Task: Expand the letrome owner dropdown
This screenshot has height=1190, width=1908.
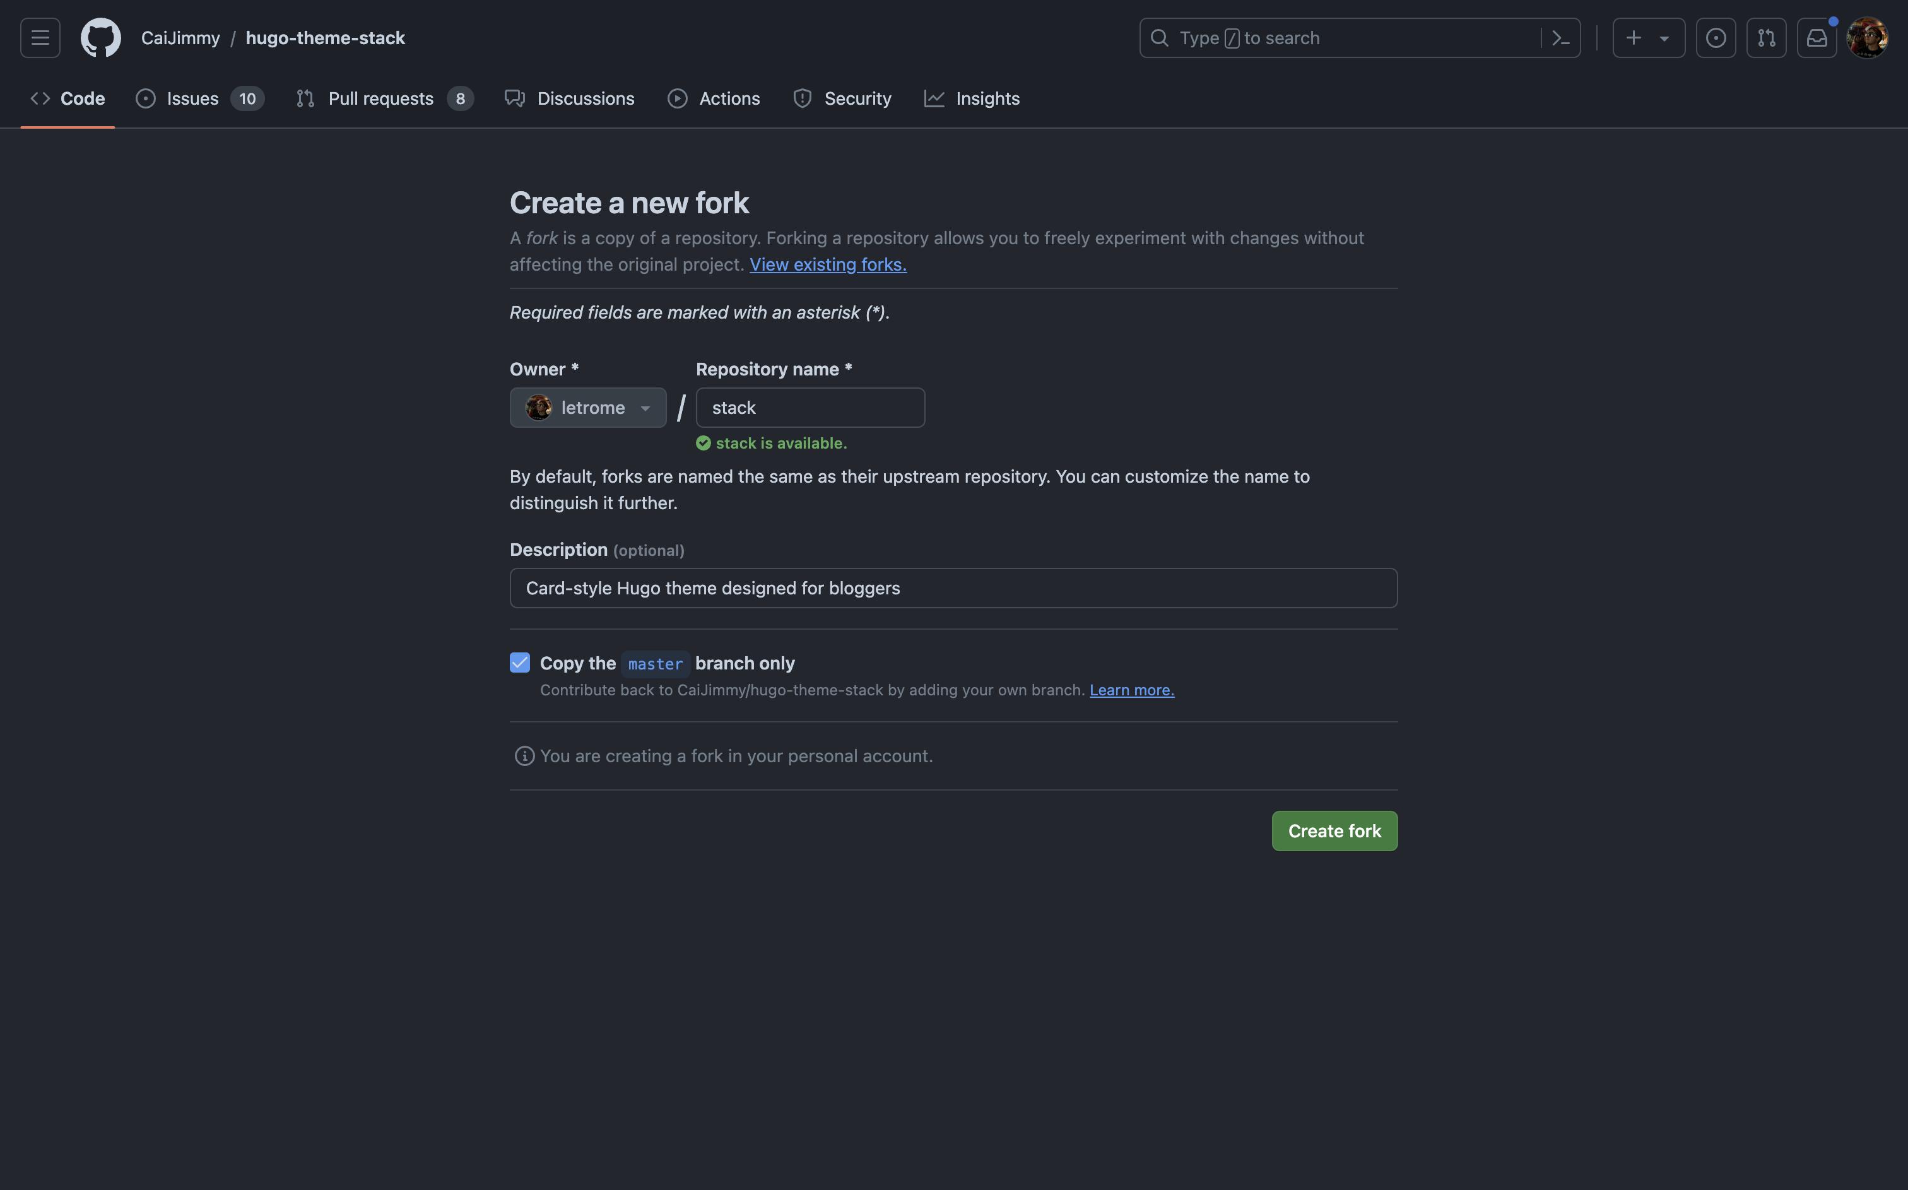Action: [x=588, y=408]
